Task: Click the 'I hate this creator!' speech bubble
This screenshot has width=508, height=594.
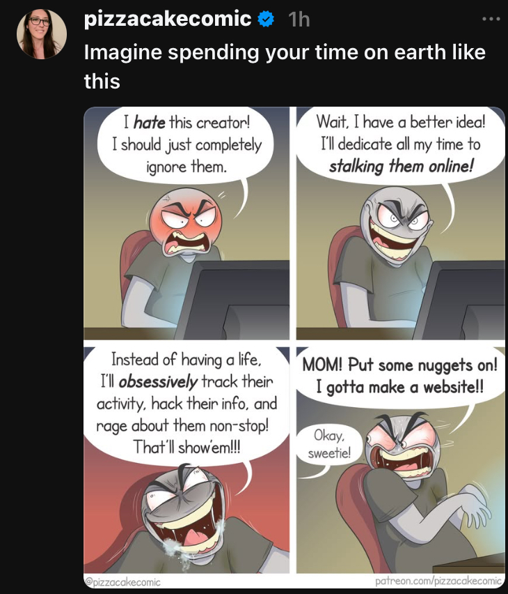Action: pos(185,145)
